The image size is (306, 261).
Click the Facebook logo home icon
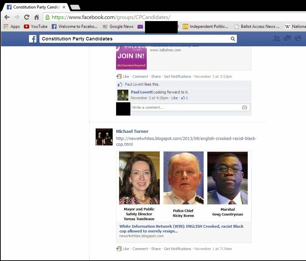click(33, 39)
